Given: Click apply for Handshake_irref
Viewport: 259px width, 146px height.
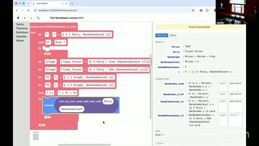Looking at the screenshot, I should point(223,95).
